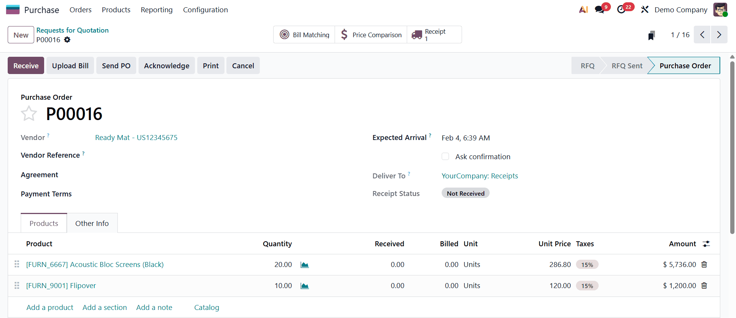Click the Not Received status badge
The image size is (736, 318).
[x=465, y=193]
